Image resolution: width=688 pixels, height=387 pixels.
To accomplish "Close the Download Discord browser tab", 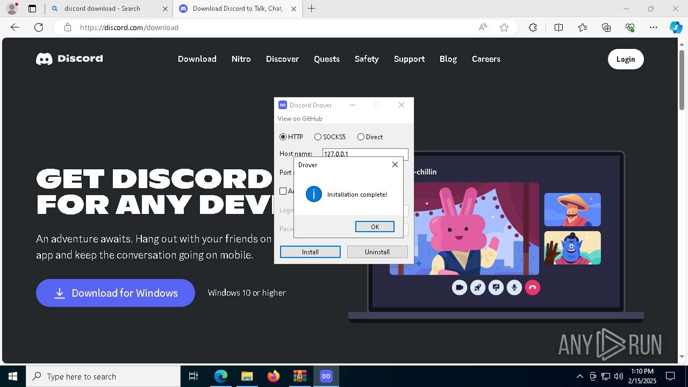I will 294,9.
